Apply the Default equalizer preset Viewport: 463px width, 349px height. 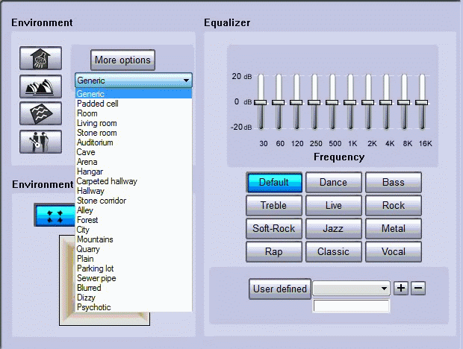(274, 182)
